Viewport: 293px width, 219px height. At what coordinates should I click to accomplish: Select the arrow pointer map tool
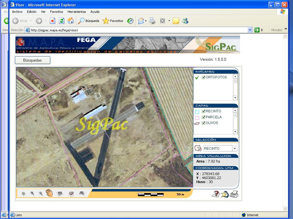pyautogui.click(x=24, y=194)
